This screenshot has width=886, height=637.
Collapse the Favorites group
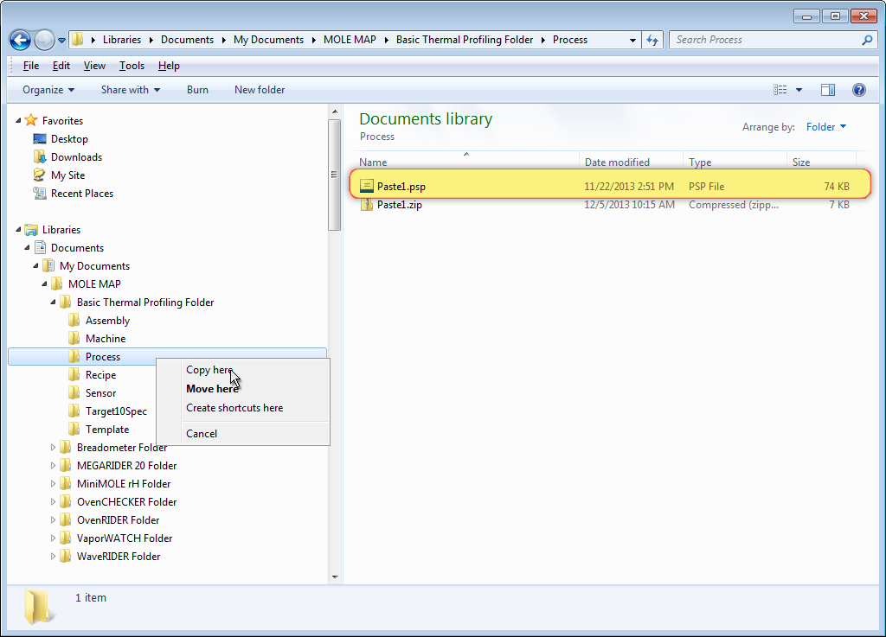(x=18, y=120)
